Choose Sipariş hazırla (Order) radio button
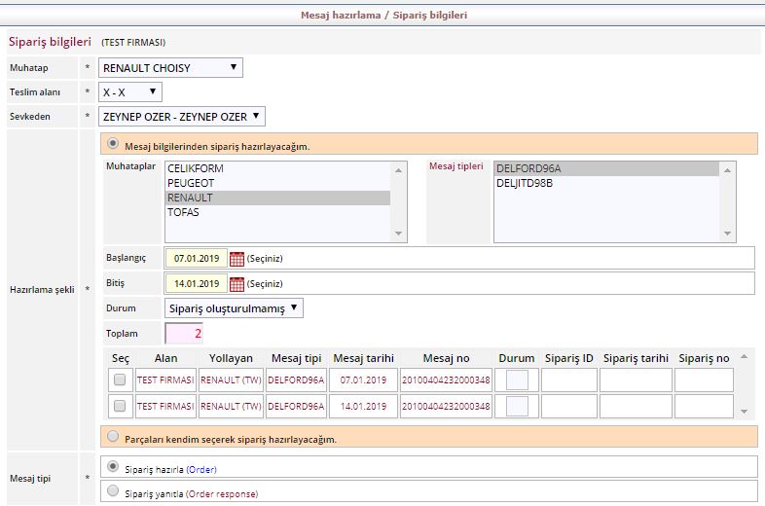Viewport: 765px width, 506px height. (x=113, y=467)
